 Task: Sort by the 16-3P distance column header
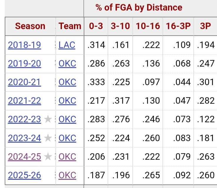click(x=178, y=26)
